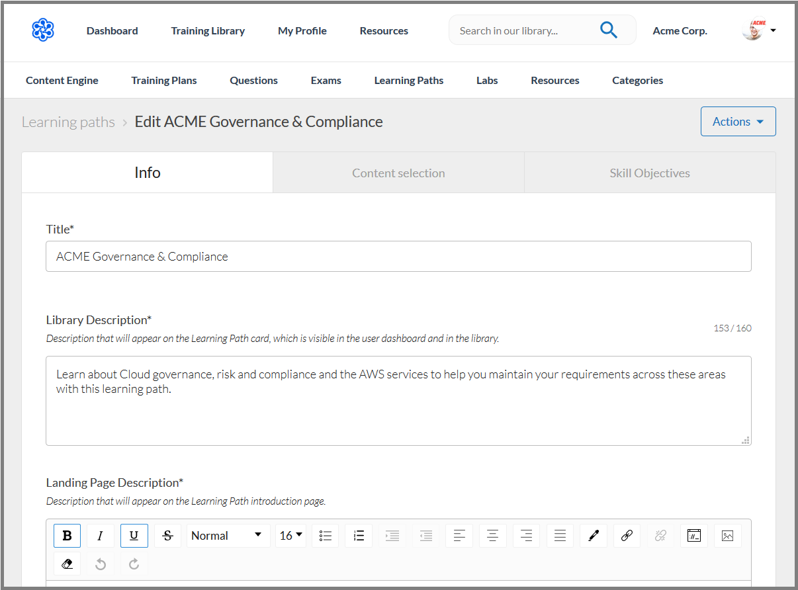The width and height of the screenshot is (798, 590).
Task: Open Dashboard in the top navigation
Action: (112, 30)
